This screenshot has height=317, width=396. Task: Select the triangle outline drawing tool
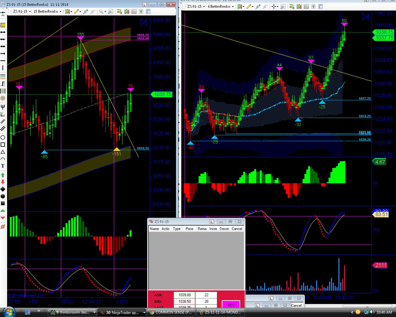(x=3, y=152)
